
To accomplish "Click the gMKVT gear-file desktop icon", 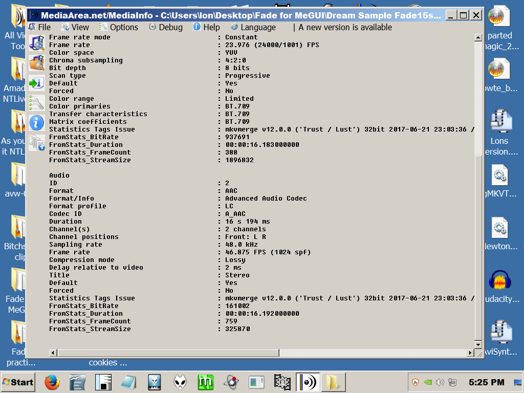I will (x=500, y=174).
